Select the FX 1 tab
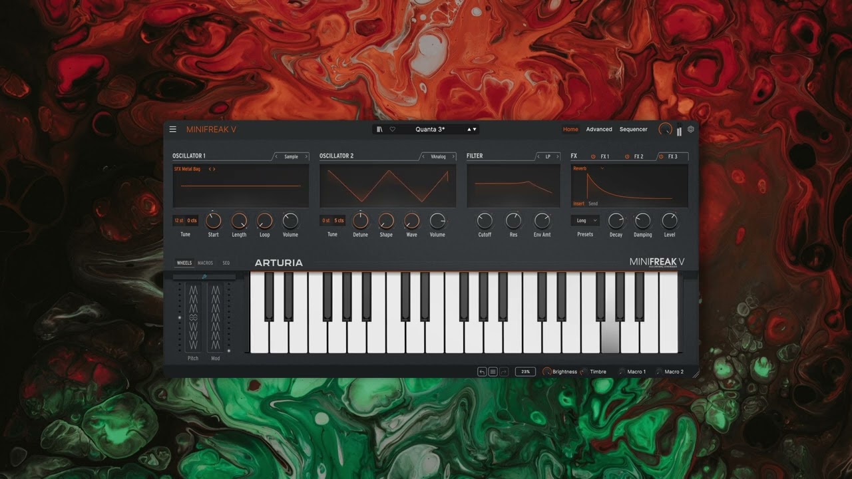852x479 pixels. [605, 157]
